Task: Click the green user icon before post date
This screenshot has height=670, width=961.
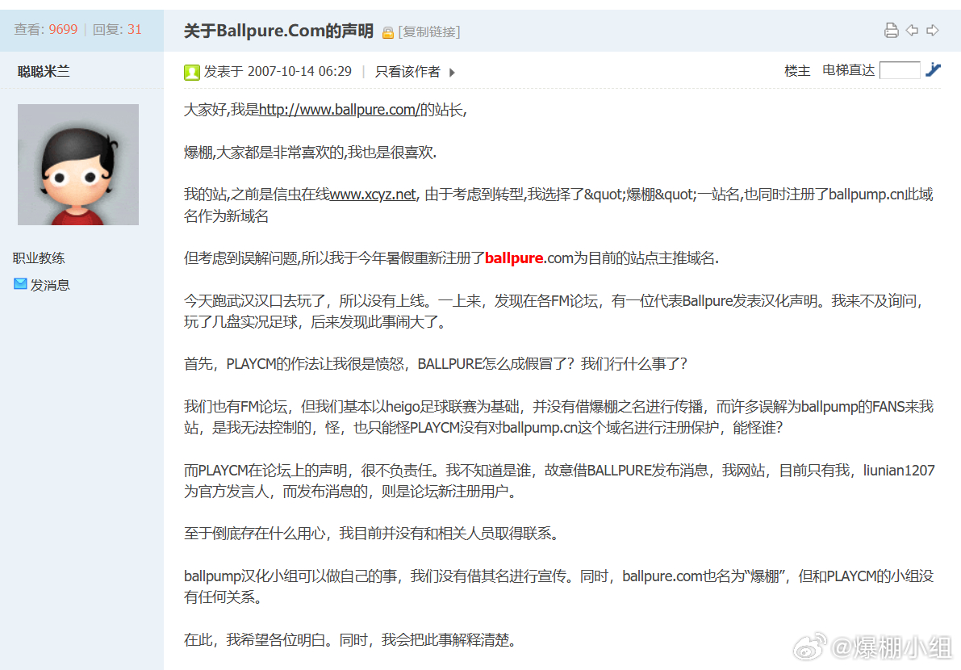Action: click(192, 73)
